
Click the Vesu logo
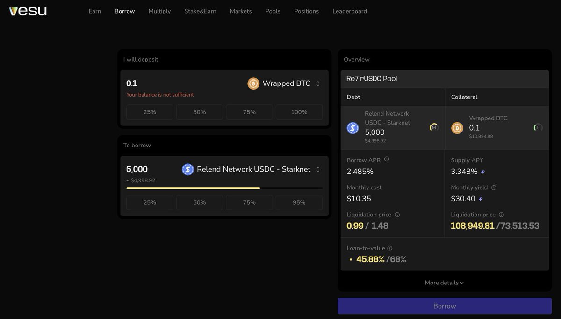tap(28, 11)
